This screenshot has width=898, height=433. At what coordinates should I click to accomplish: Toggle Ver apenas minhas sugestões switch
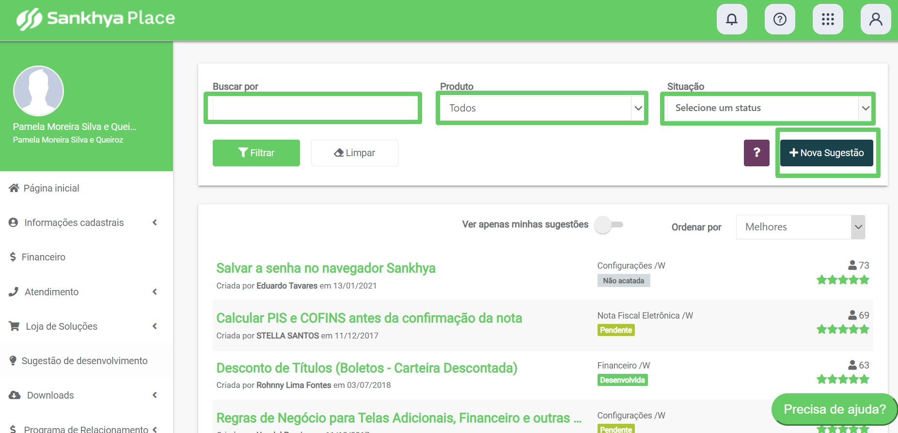coord(609,225)
